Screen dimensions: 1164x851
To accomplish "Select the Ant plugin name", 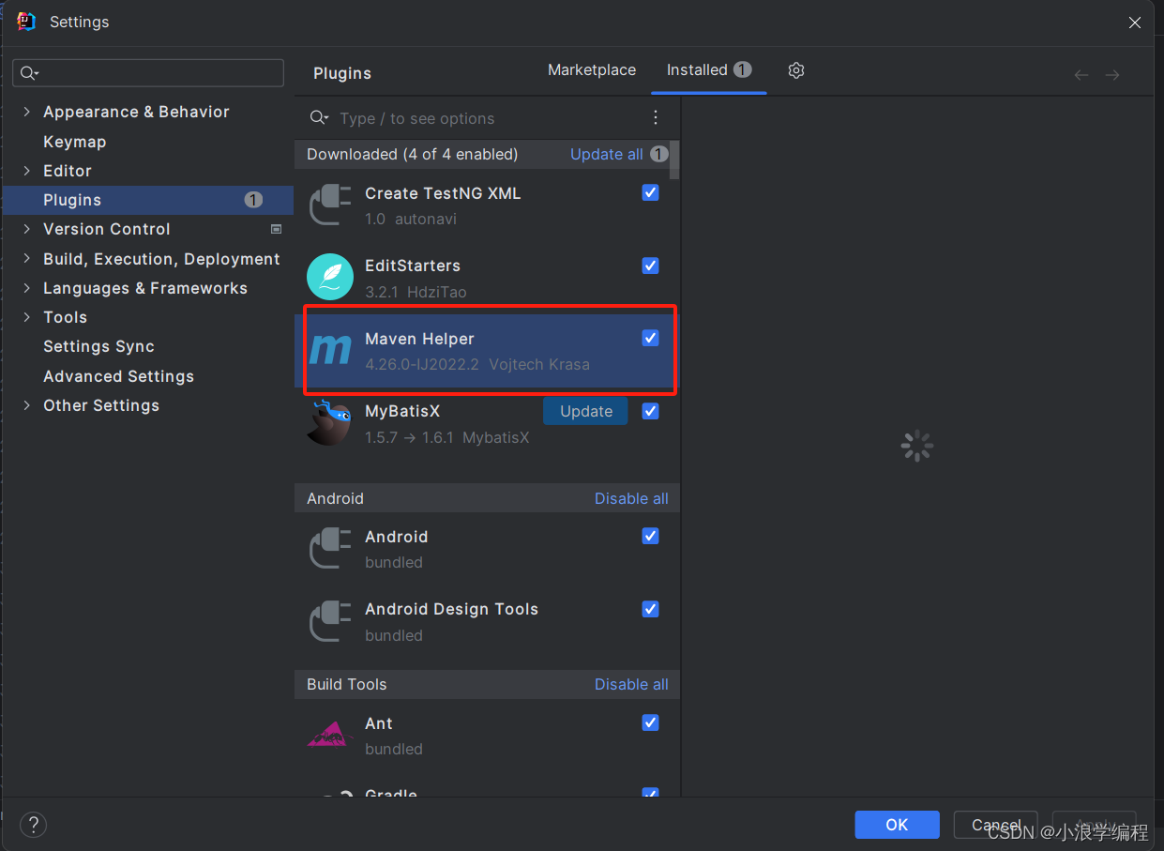I will point(379,723).
